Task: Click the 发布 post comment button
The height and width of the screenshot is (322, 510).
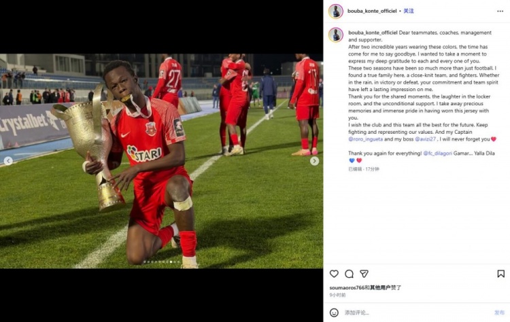Action: coord(499,312)
